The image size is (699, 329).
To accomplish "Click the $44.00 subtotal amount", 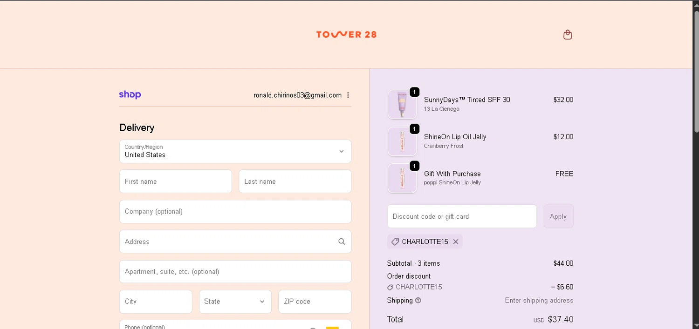I will (x=563, y=263).
